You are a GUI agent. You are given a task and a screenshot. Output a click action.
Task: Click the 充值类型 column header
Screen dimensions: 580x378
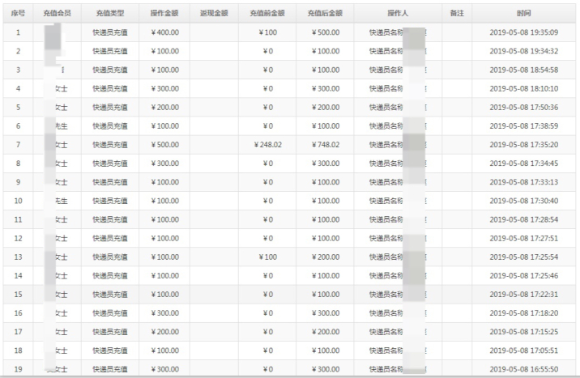coord(109,14)
